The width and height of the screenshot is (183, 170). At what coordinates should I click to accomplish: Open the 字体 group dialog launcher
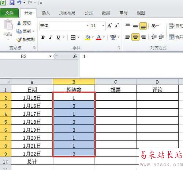pyautogui.click(x=119, y=48)
